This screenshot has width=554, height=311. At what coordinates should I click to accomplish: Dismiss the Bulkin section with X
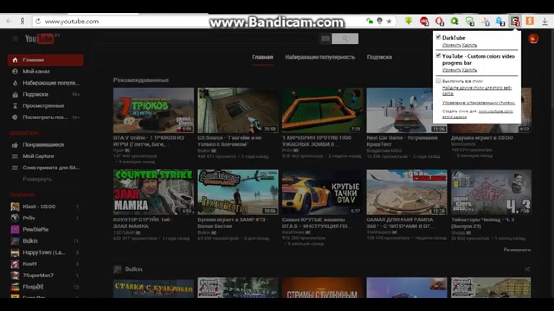click(527, 269)
